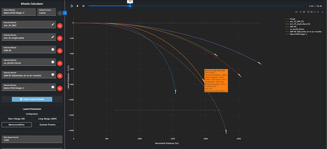327x149 pixels.
Task: Toggle us_aim4d_falcon trace in legend
Action: (x=294, y=29)
